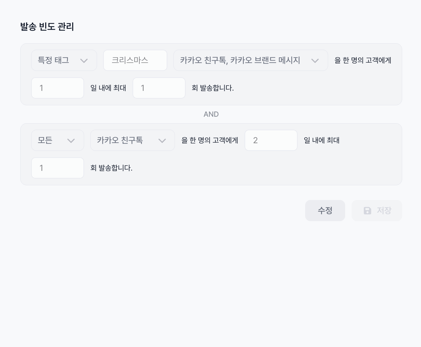This screenshot has width=421, height=347.
Task: Open the 특정 태그 dropdown
Action: pos(64,60)
